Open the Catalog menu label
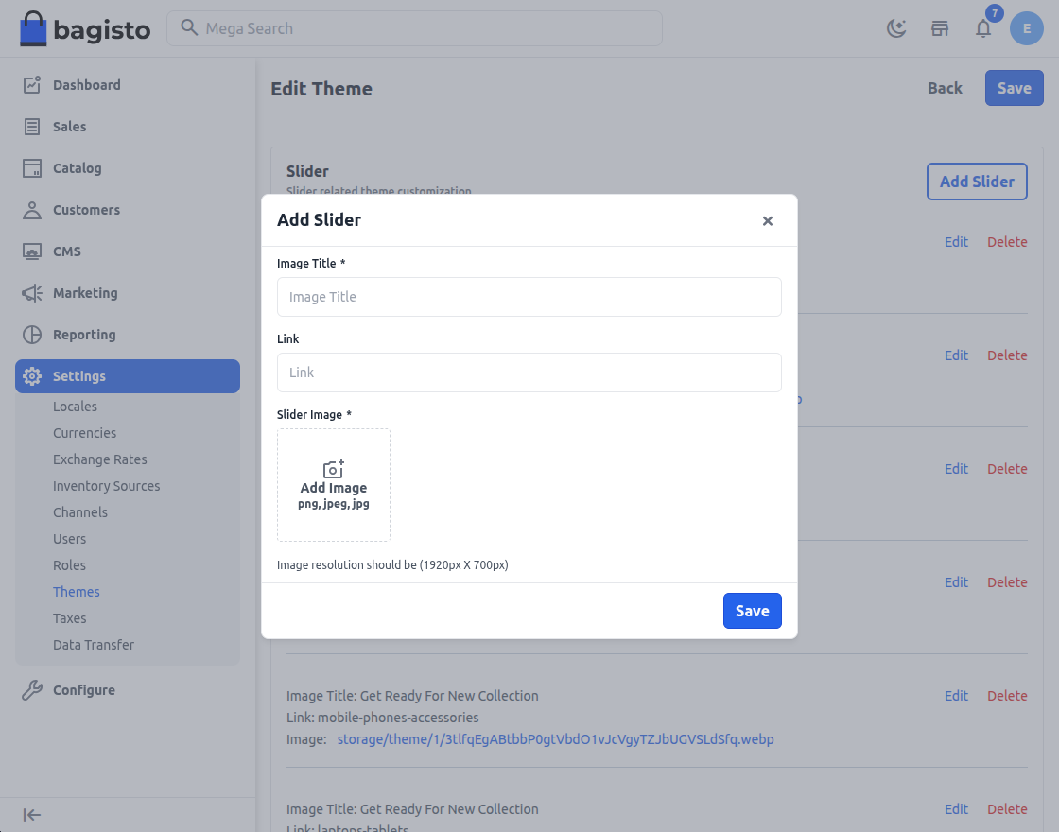This screenshot has width=1059, height=832. click(x=77, y=168)
